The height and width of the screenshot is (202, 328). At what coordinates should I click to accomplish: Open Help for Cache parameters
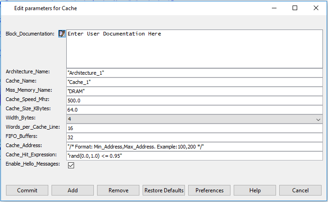[x=255, y=190]
